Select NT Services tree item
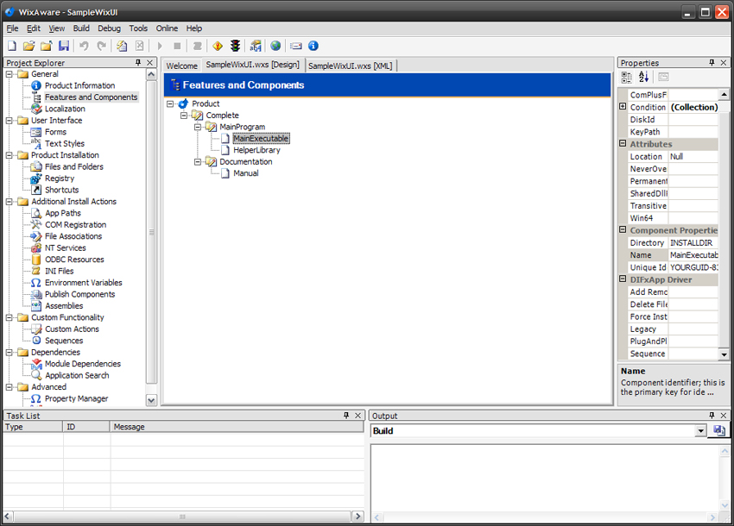This screenshot has height=526, width=734. pyautogui.click(x=65, y=247)
